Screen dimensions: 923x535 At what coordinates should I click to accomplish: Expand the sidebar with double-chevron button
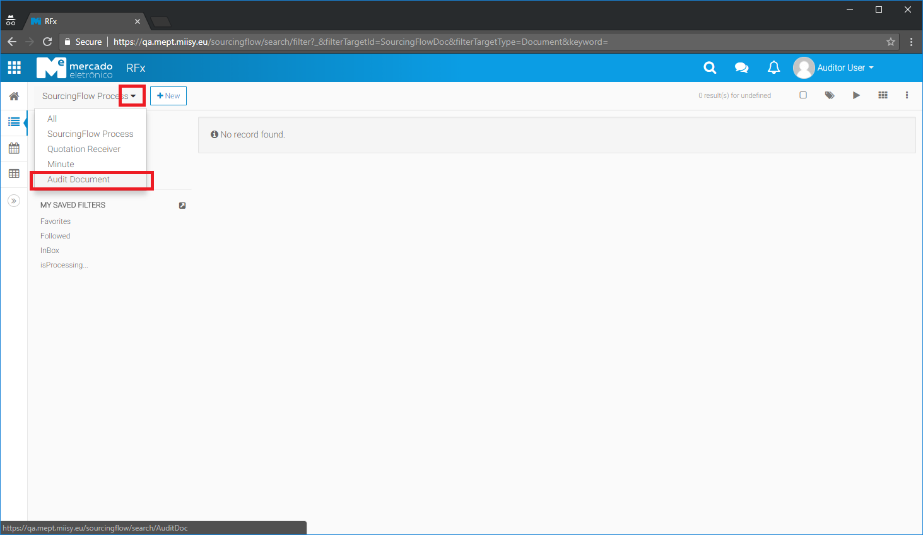point(14,201)
